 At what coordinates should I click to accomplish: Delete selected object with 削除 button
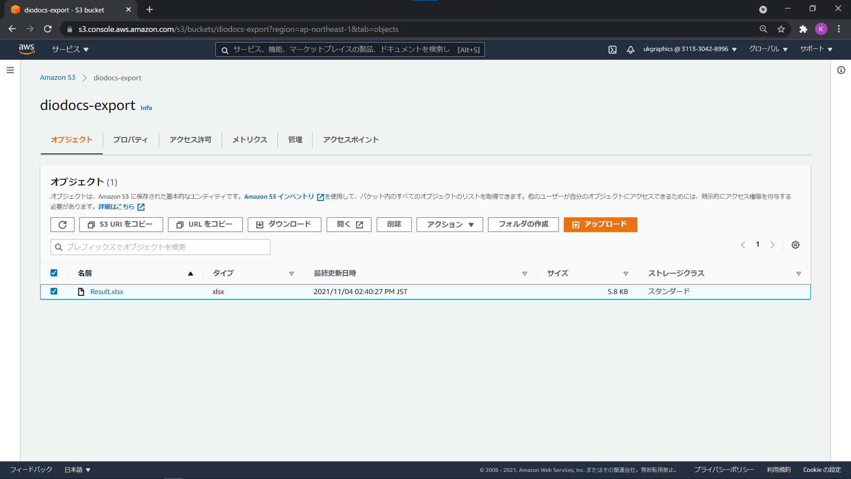tap(394, 224)
